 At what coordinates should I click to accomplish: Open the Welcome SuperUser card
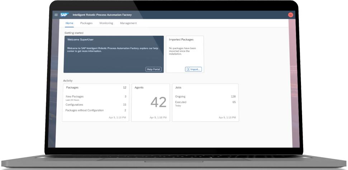(114, 54)
